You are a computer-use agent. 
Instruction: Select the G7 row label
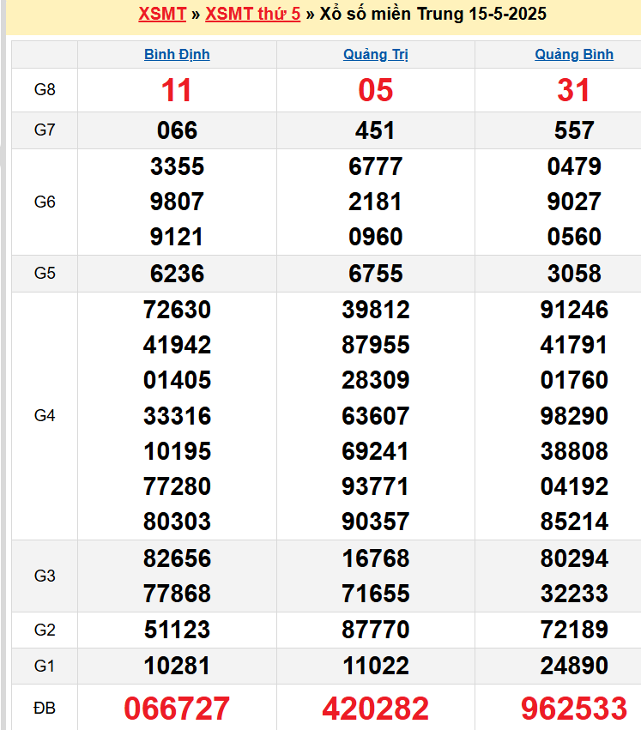45,130
